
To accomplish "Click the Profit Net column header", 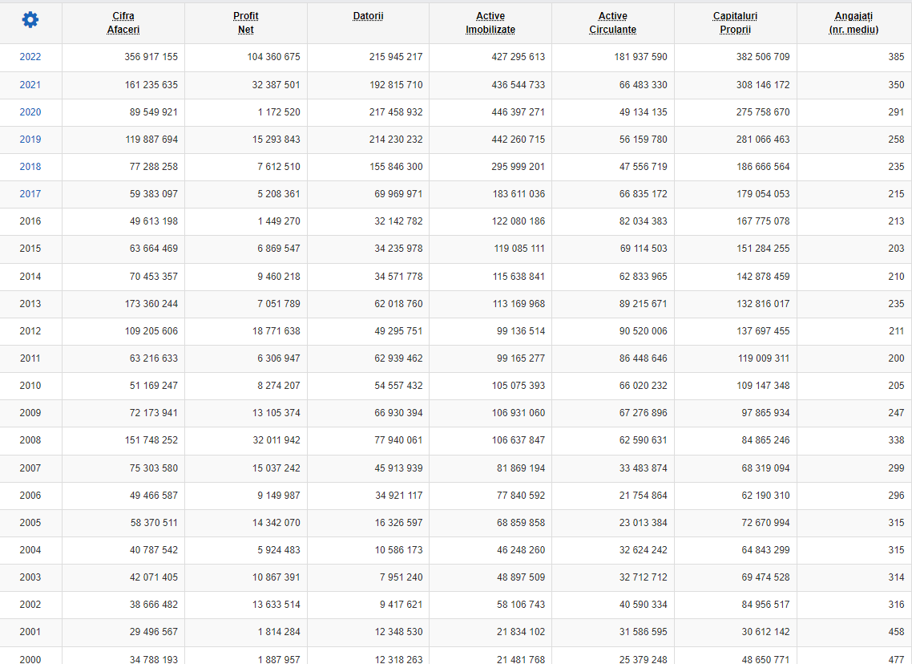I will click(x=245, y=22).
